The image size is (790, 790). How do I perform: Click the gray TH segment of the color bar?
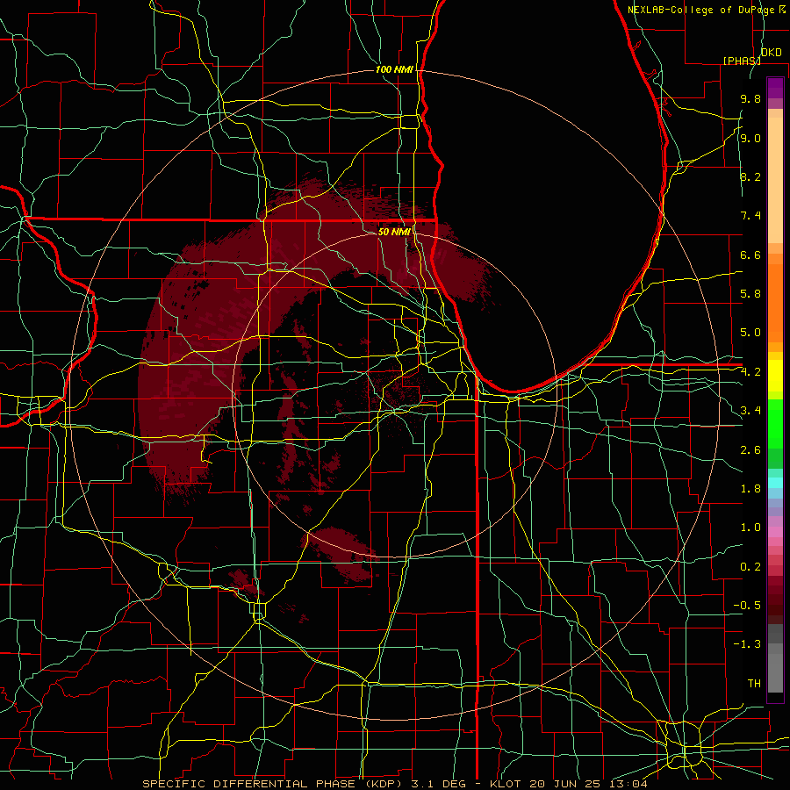point(775,673)
